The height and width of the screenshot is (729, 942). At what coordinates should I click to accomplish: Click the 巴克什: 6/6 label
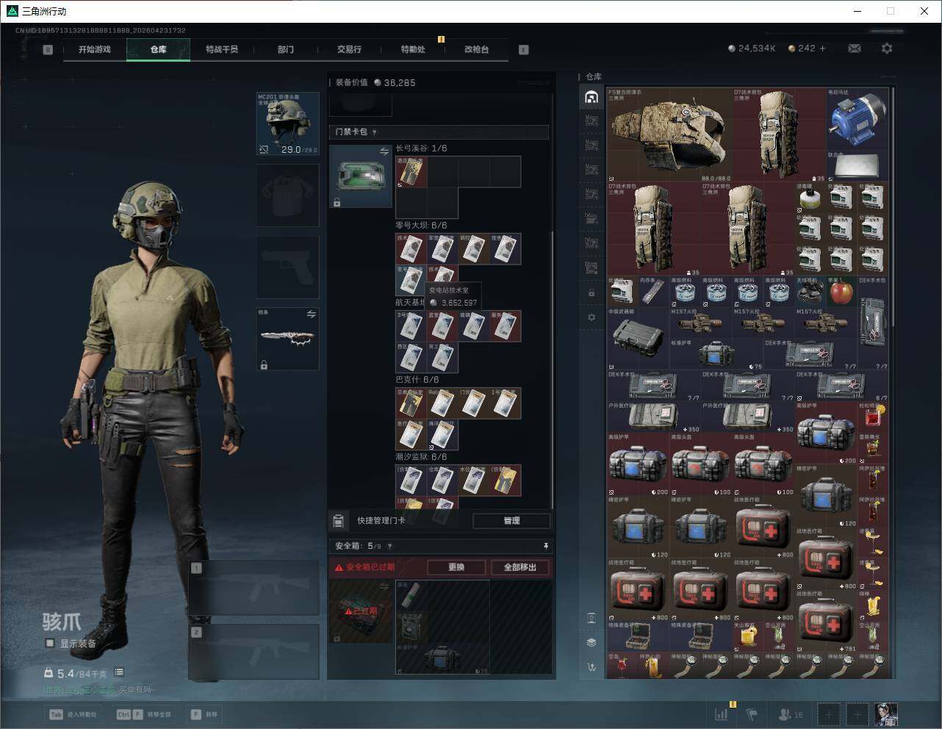[417, 380]
